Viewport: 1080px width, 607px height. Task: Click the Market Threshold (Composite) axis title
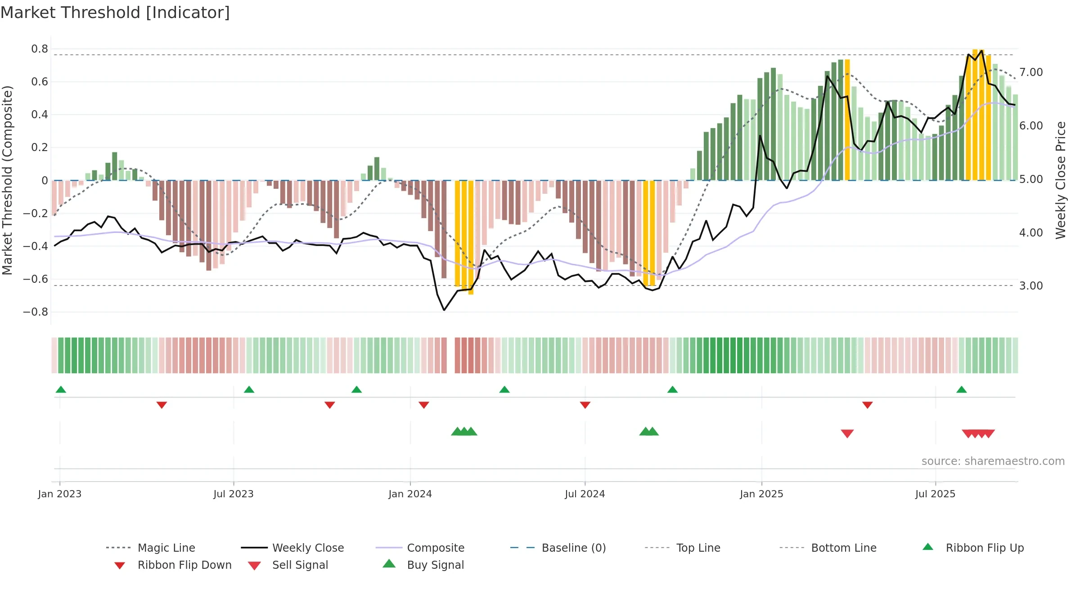7,180
